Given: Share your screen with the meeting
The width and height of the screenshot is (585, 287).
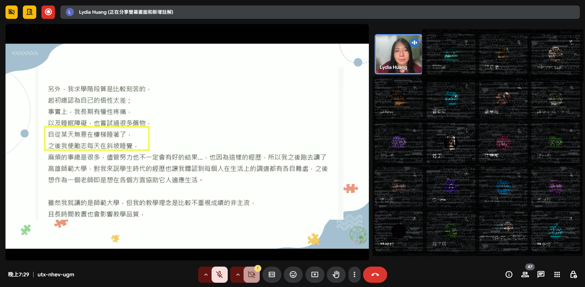Looking at the screenshot, I should (x=315, y=275).
